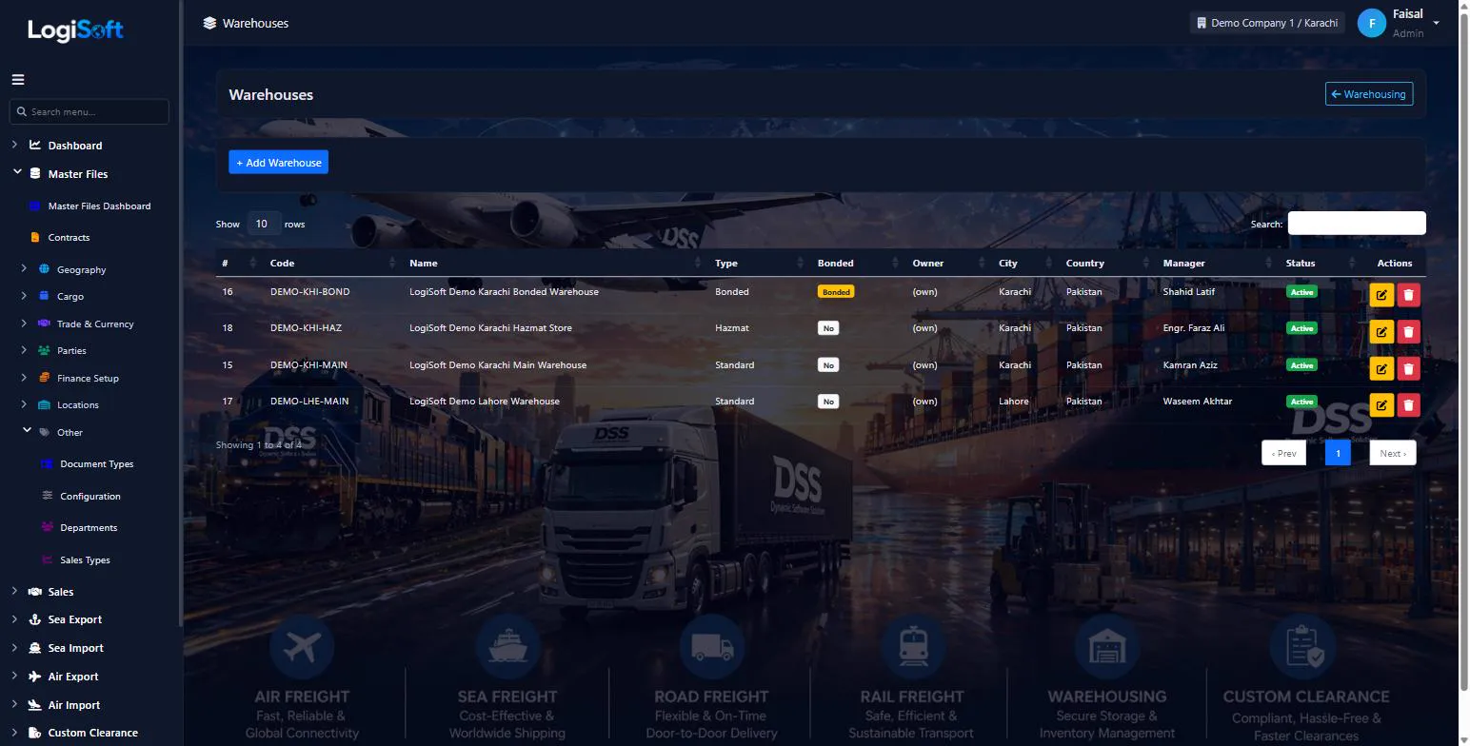Click the Trade & Currency icon
1470x746 pixels.
tap(44, 324)
